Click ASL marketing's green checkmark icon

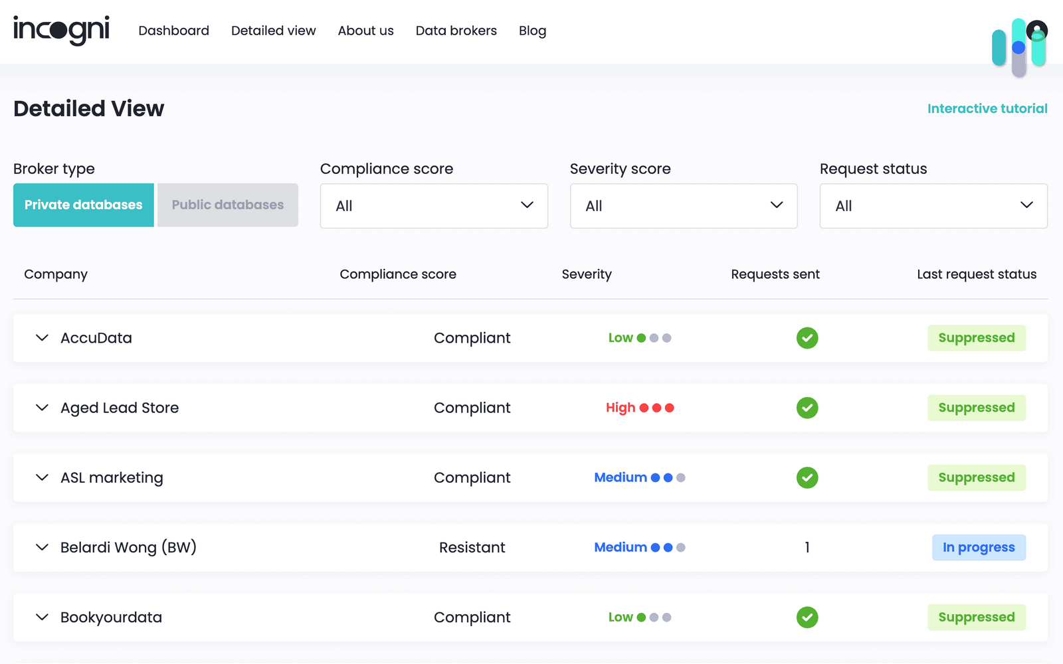807,477
